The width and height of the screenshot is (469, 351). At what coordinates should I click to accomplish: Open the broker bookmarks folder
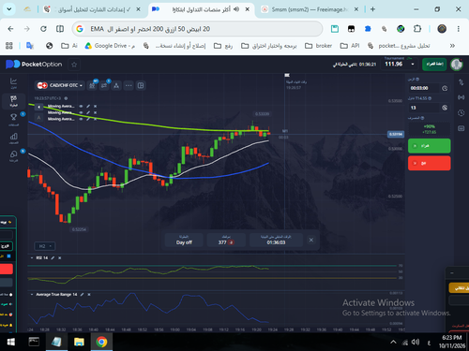(x=318, y=46)
